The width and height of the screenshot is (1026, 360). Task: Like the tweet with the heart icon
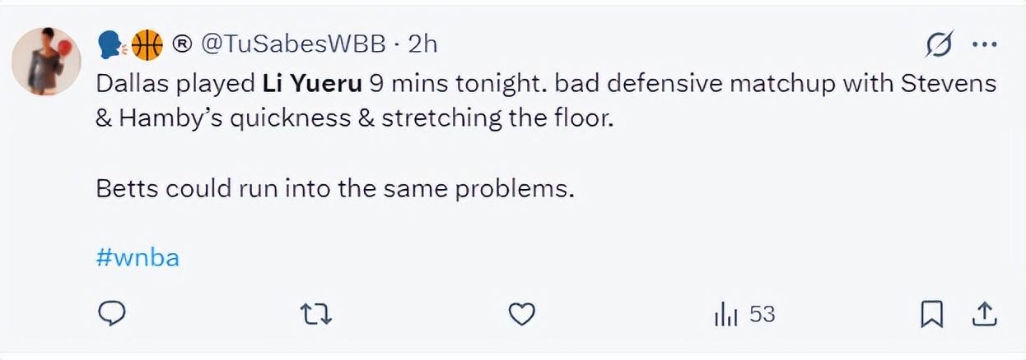tap(521, 313)
